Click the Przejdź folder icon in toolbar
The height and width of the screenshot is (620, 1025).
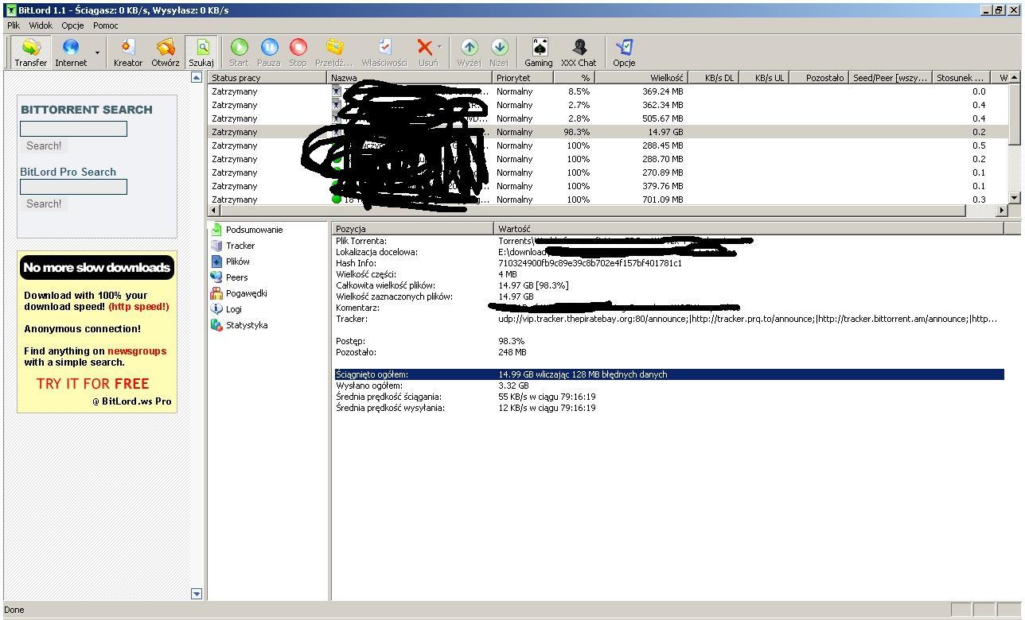pos(333,52)
